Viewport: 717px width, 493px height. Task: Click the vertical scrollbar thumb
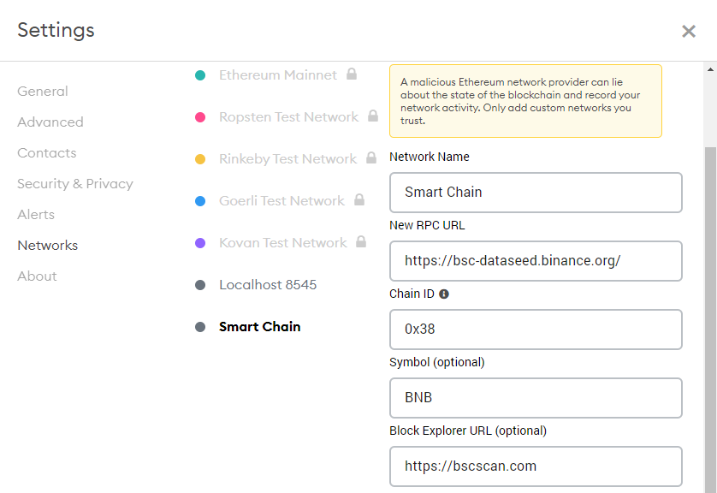pyautogui.click(x=710, y=319)
